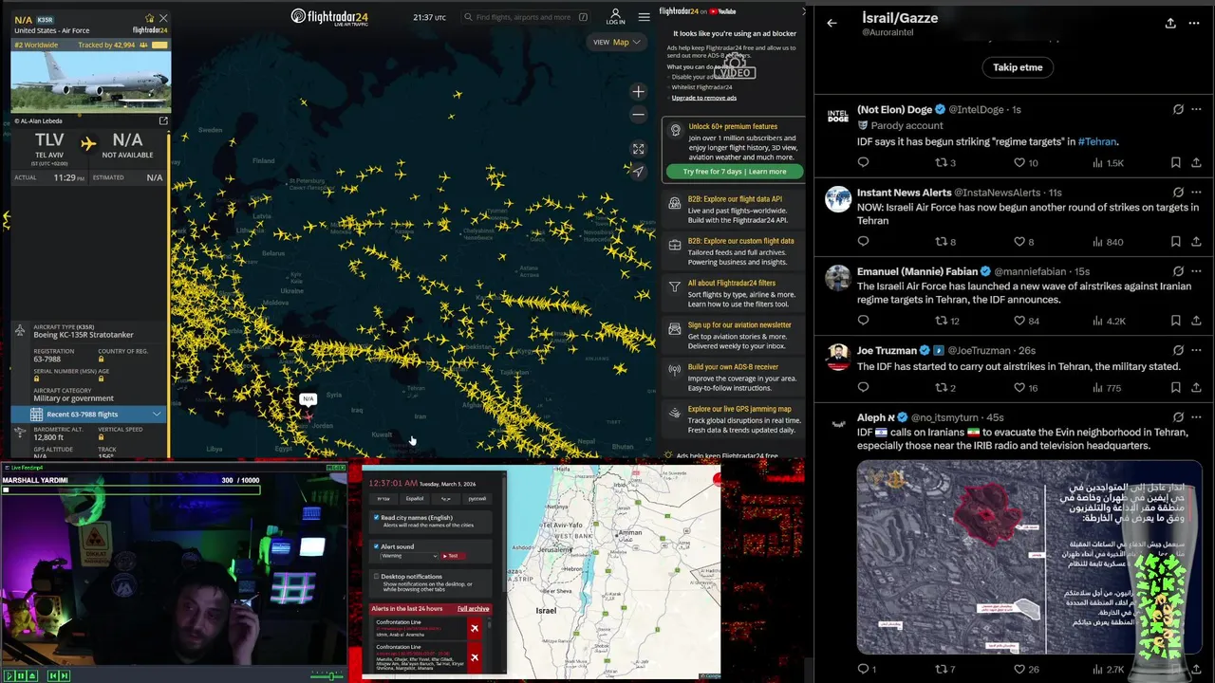Click calendar icon beside Recent 63-7988 flights
This screenshot has height=683, width=1215.
[36, 415]
